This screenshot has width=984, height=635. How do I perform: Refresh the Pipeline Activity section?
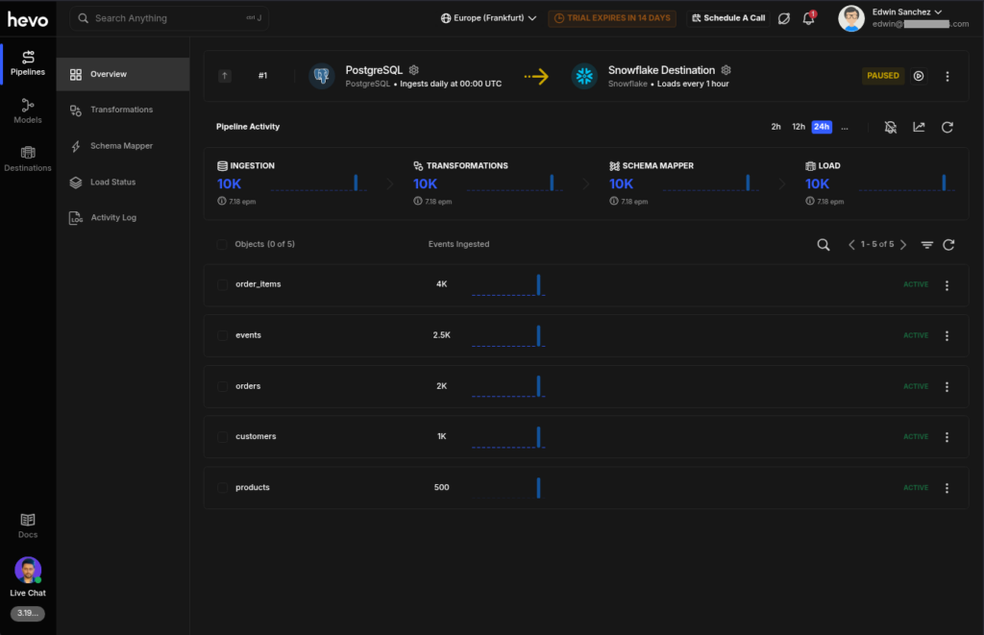click(947, 128)
